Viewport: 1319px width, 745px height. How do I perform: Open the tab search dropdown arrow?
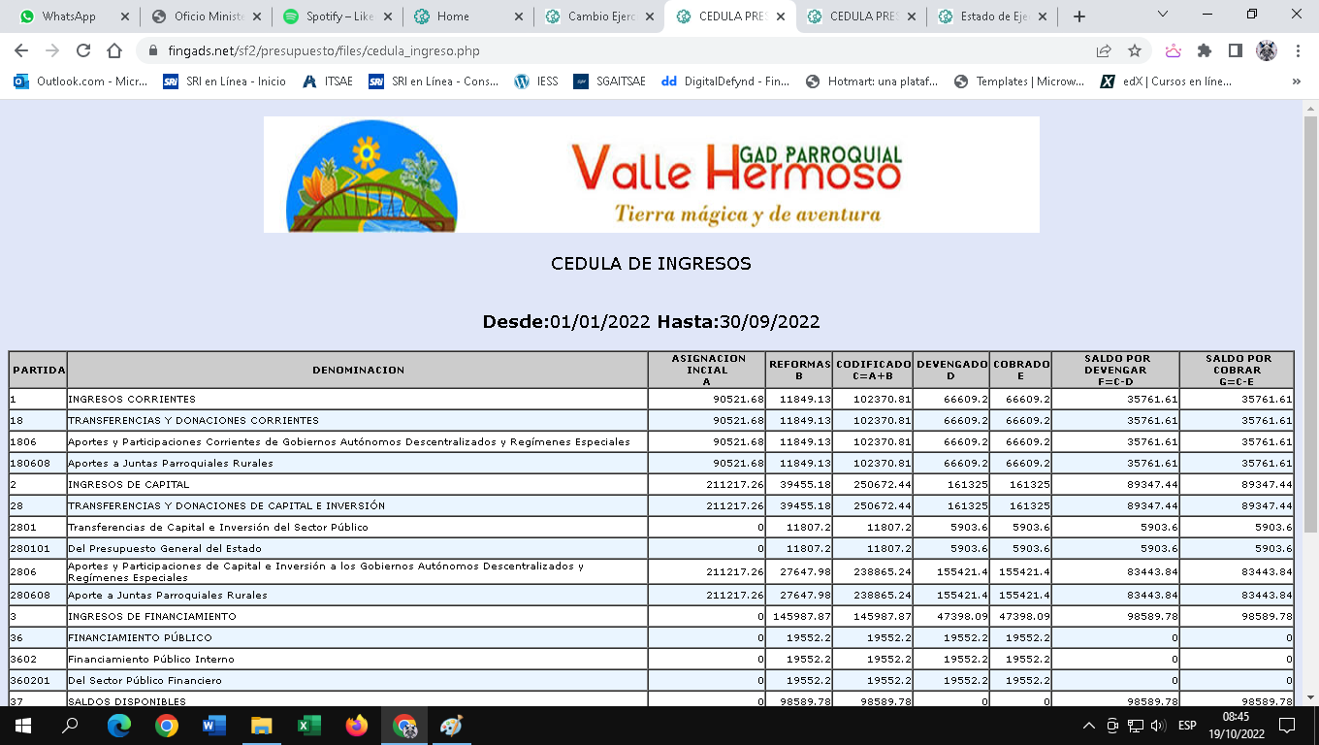click(x=1164, y=16)
